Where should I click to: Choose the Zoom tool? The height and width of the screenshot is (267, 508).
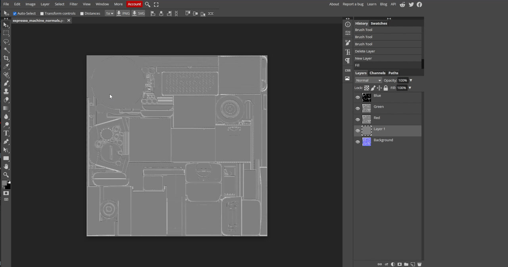pyautogui.click(x=6, y=175)
